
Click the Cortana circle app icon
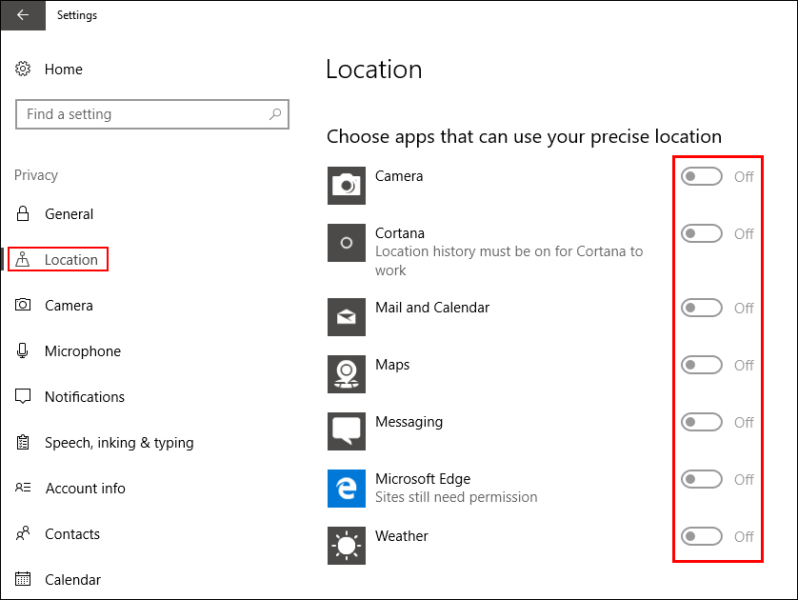(347, 243)
